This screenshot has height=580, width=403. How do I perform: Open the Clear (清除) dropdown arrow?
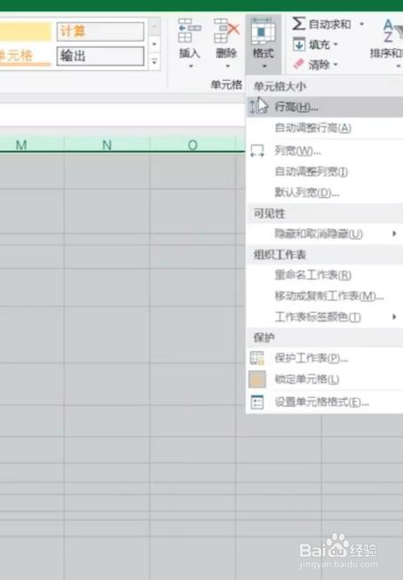[x=336, y=65]
